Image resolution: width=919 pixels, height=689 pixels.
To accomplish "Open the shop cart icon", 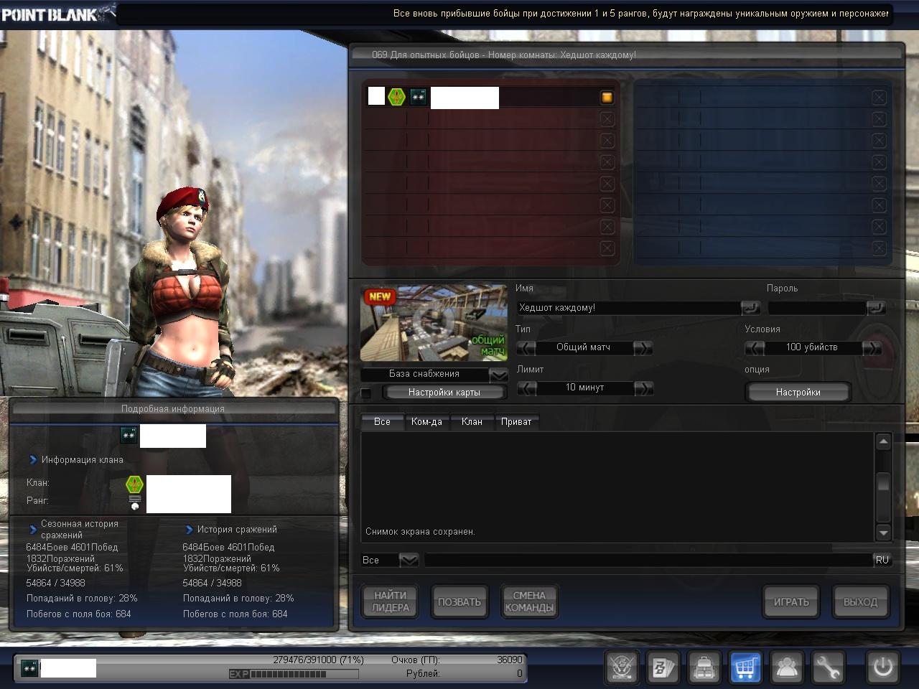I will pyautogui.click(x=745, y=667).
